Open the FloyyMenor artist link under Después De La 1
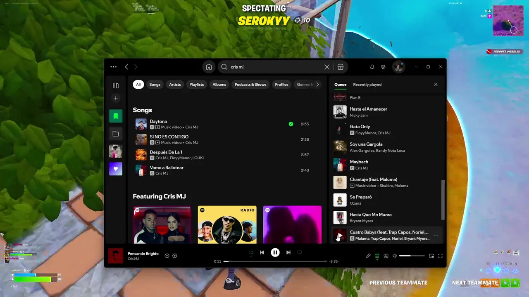The image size is (529, 297). (x=180, y=158)
